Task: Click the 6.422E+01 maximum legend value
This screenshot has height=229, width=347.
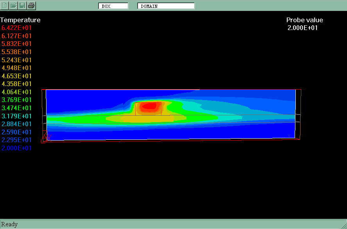Action: point(17,28)
